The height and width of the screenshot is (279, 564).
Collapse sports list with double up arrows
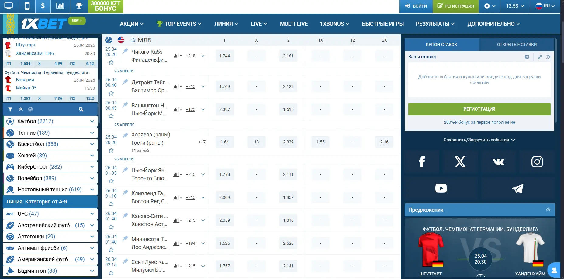point(21,109)
